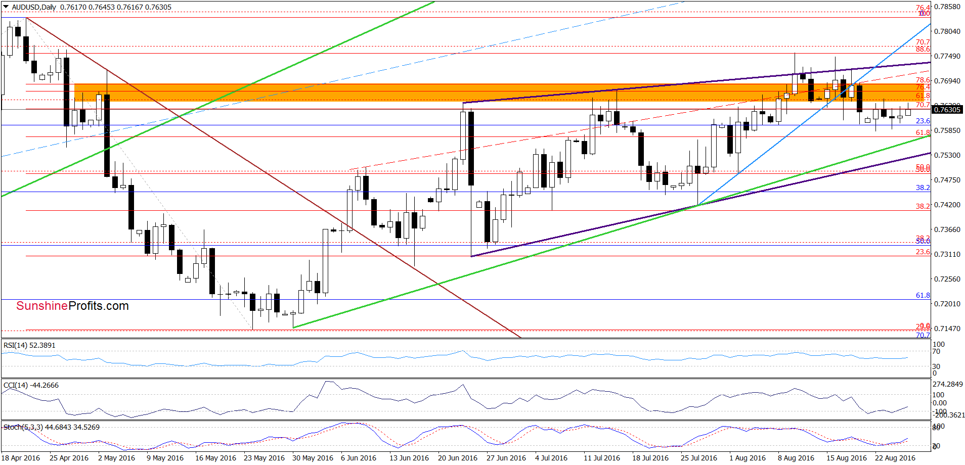Screen dimensions: 965x465
Task: Click the 0.73660 price axis label
Action: [947, 229]
